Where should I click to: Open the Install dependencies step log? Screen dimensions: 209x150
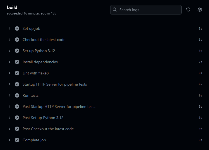[40, 62]
